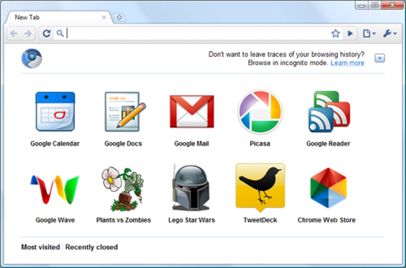Open the Google Calendar app icon

(55, 112)
